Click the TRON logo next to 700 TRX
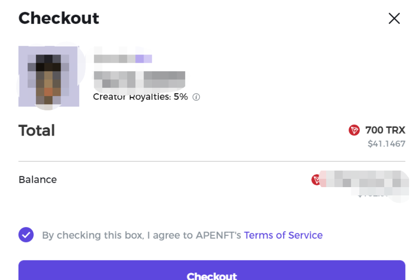The width and height of the screenshot is (416, 280). [354, 130]
